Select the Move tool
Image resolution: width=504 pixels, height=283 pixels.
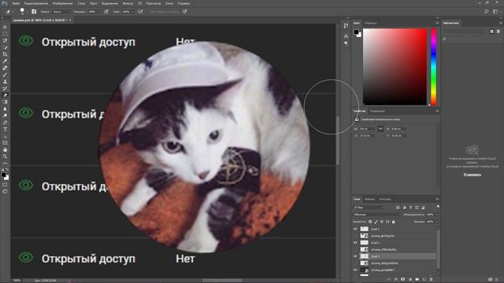(5, 27)
